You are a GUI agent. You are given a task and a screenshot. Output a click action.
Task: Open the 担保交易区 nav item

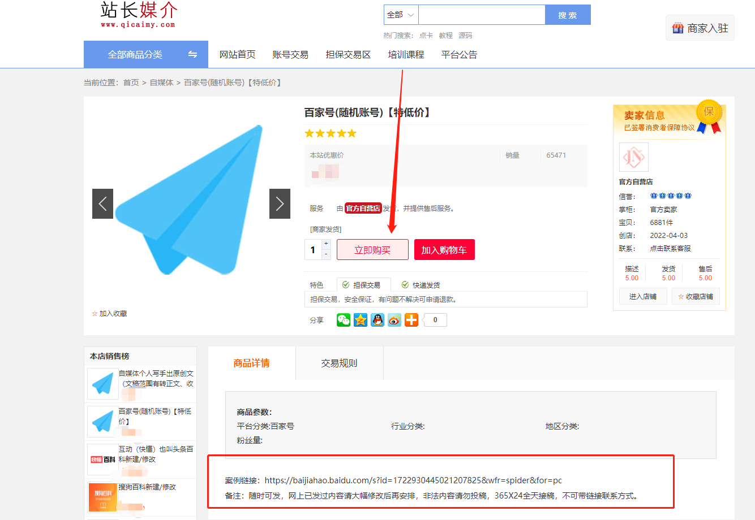[x=348, y=54]
